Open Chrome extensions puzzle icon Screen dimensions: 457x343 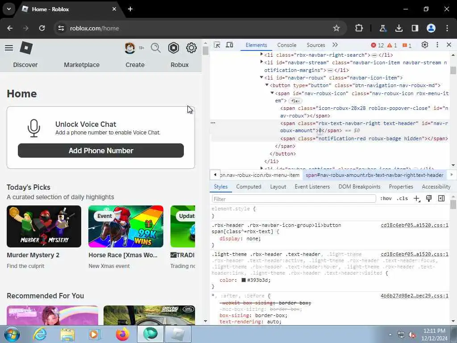[359, 28]
